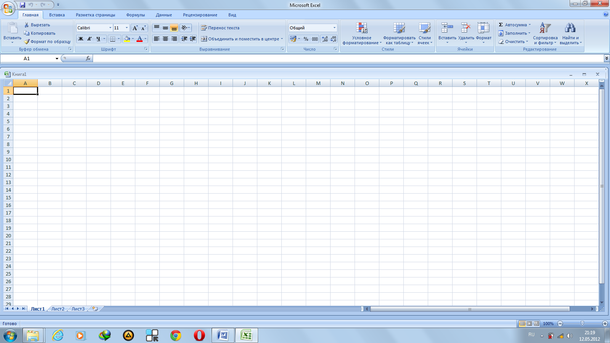
Task: Align text left
Action: coord(156,39)
